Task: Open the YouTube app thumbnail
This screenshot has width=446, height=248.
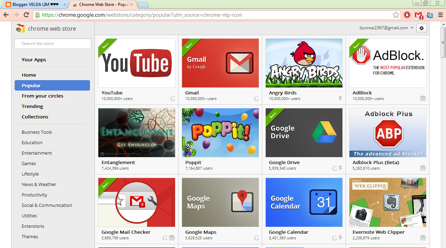Action: click(x=137, y=63)
